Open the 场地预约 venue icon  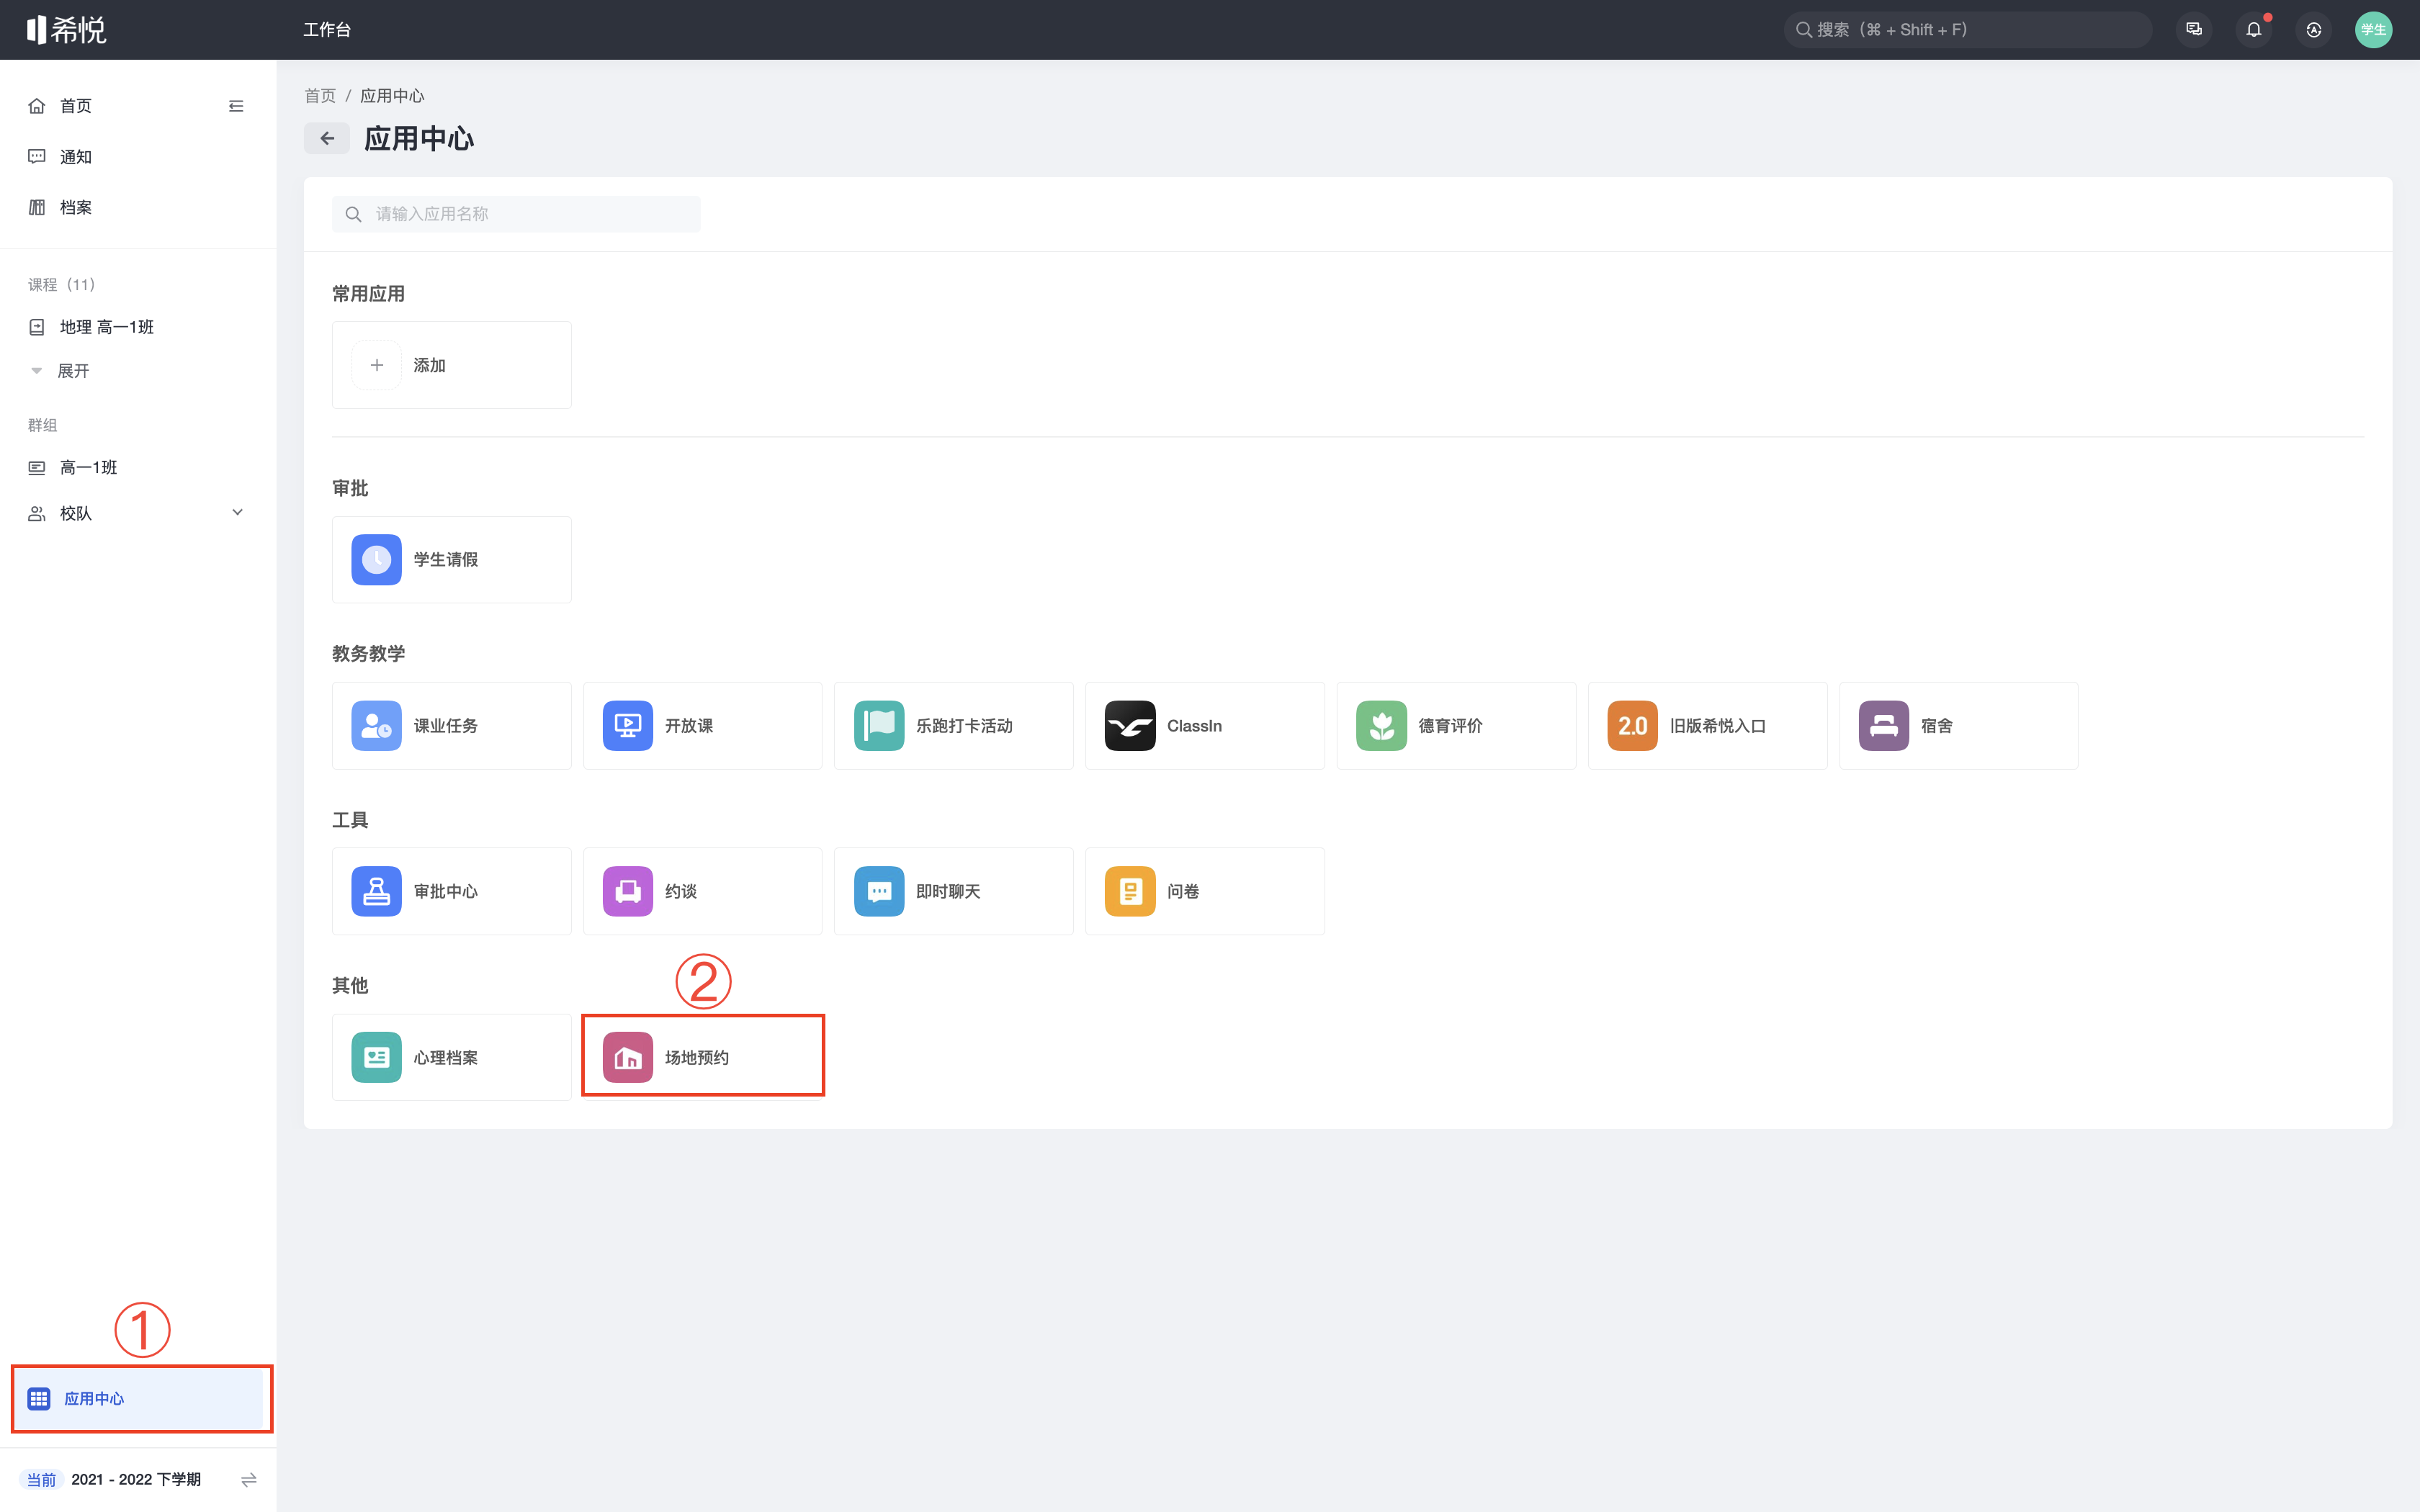click(x=628, y=1057)
